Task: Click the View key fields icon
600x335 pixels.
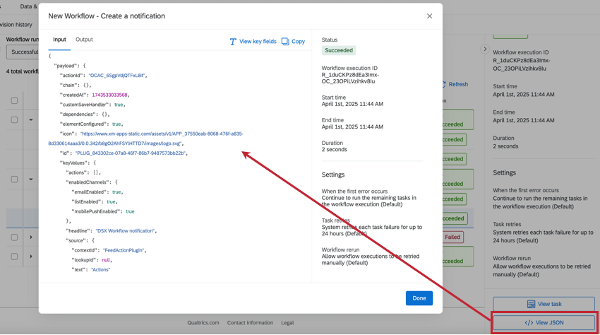Action: pos(233,42)
